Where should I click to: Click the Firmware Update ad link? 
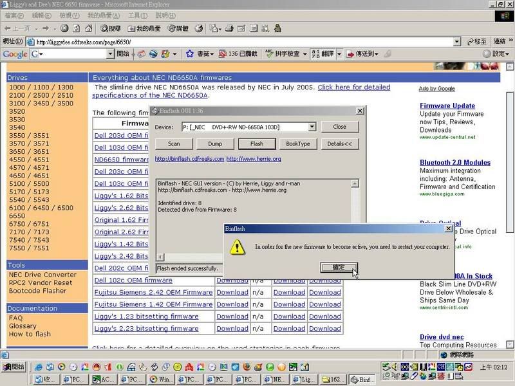tap(447, 106)
